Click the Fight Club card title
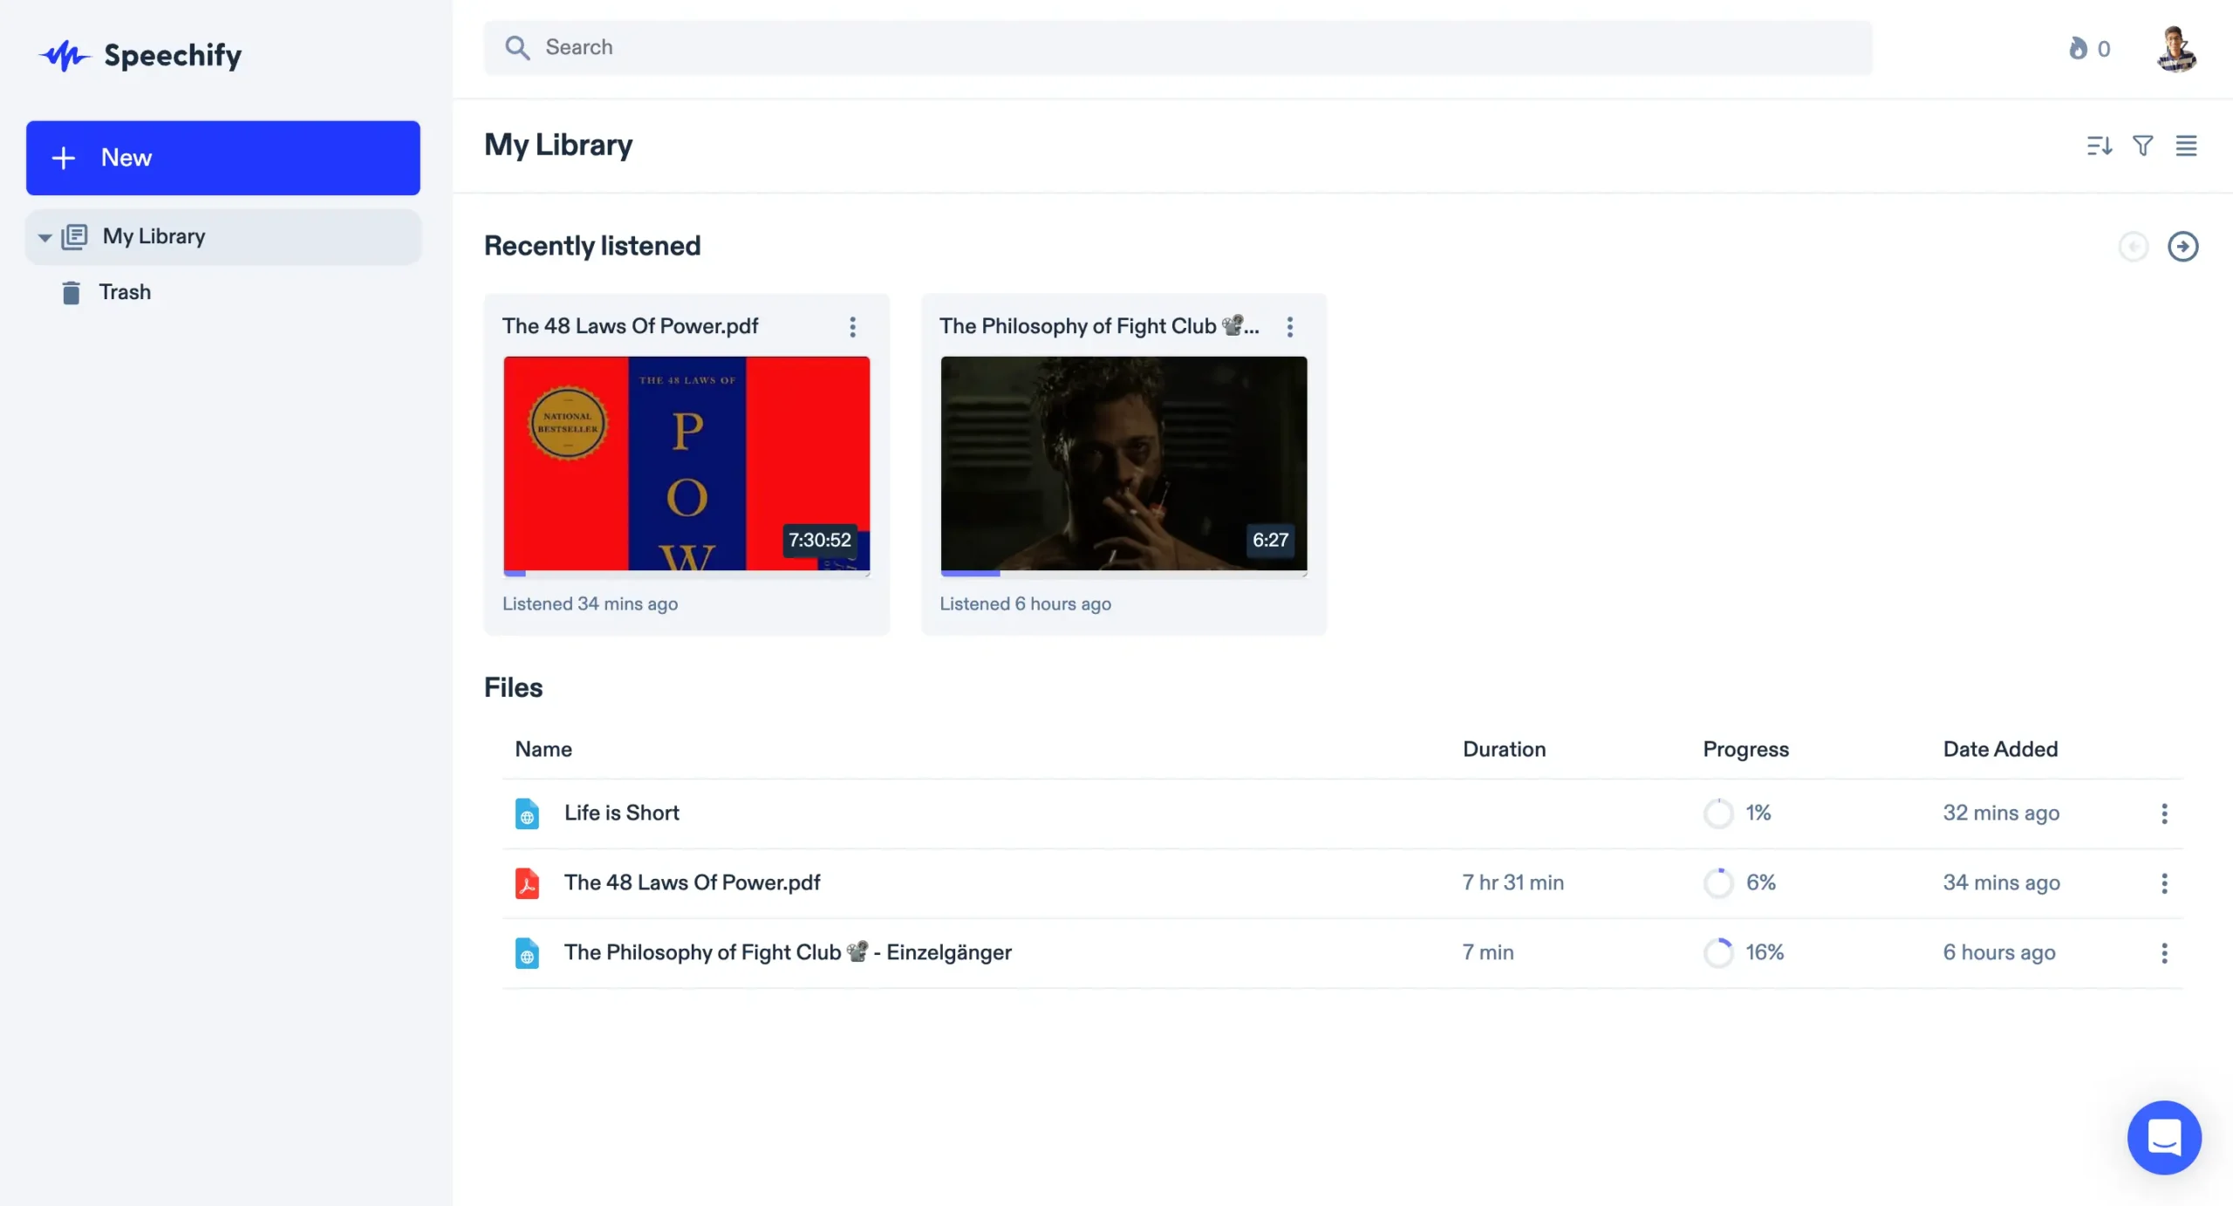 1099,326
